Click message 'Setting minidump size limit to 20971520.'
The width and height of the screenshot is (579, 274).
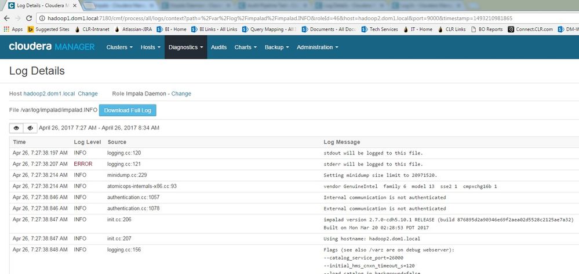380,175
